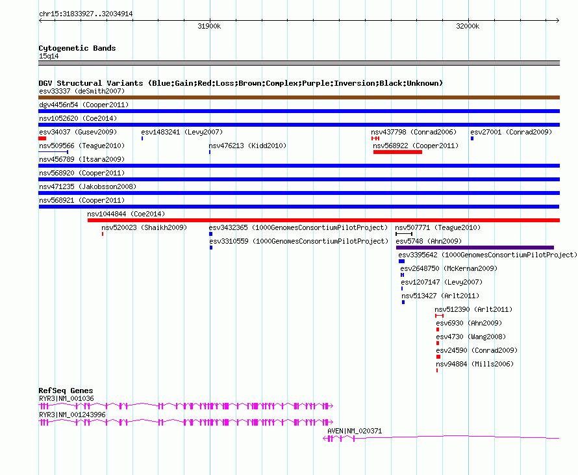The image size is (578, 475).
Task: Select nsv507771 (Teague2010) label
Action: coord(438,227)
